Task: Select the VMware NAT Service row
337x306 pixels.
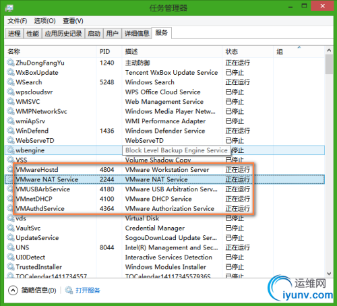Action: click(164, 179)
